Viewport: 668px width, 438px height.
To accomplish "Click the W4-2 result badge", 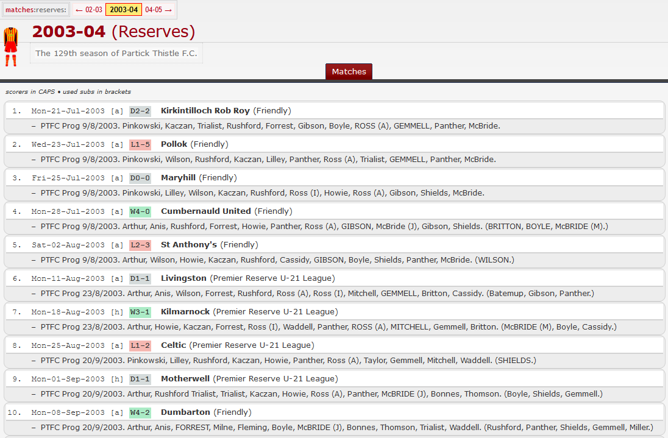I will (140, 412).
